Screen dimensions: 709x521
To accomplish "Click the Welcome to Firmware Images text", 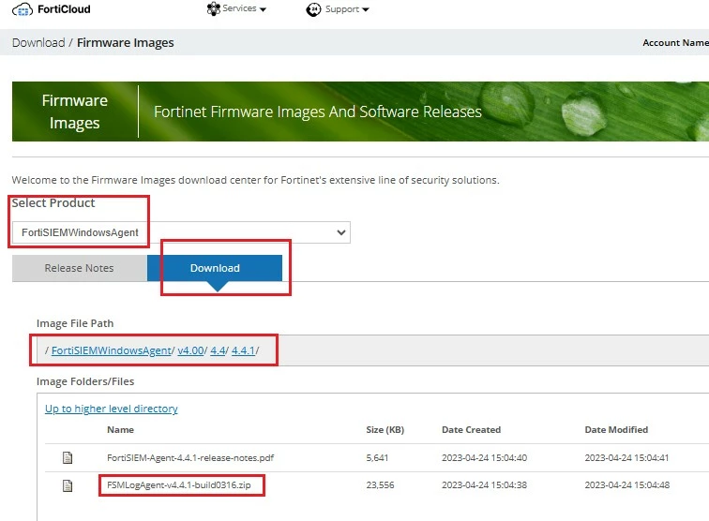I will [255, 180].
